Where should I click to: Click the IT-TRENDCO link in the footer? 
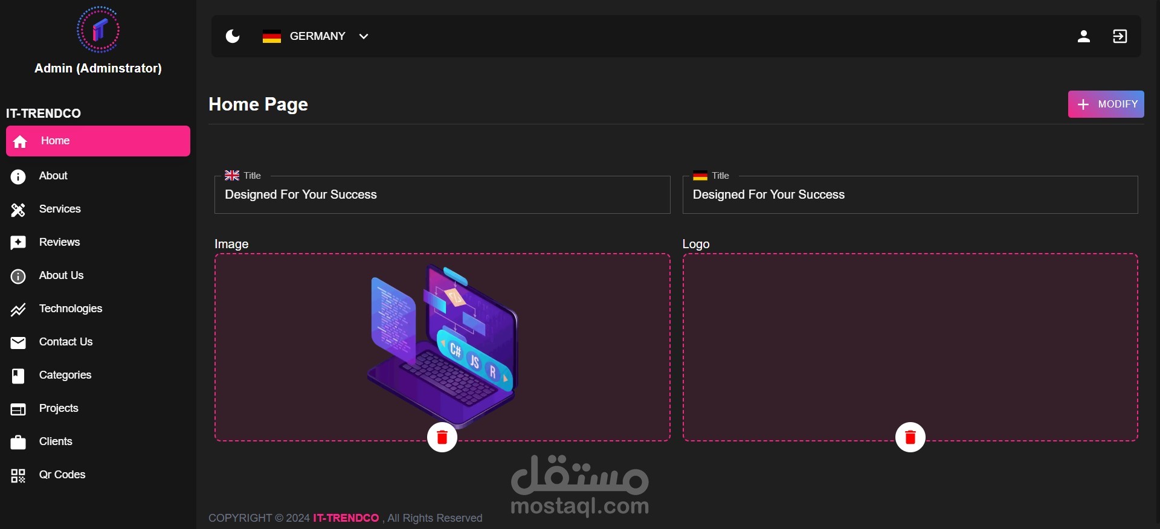(x=346, y=518)
